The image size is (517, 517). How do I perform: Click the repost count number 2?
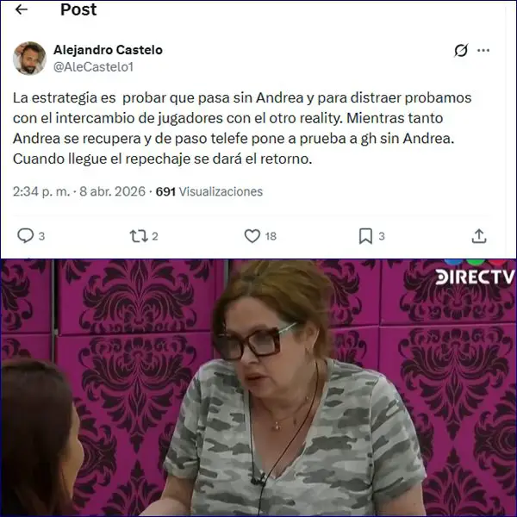[x=155, y=236]
